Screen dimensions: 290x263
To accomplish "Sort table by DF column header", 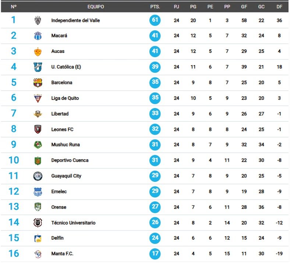I will click(279, 7).
